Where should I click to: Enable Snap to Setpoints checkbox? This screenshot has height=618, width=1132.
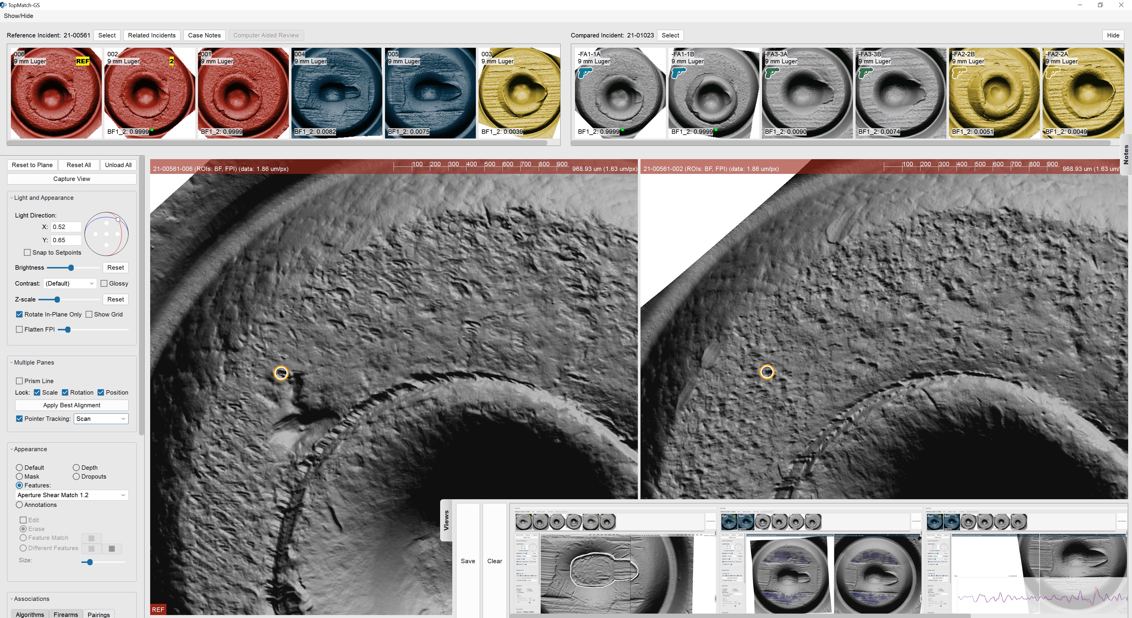pos(27,252)
